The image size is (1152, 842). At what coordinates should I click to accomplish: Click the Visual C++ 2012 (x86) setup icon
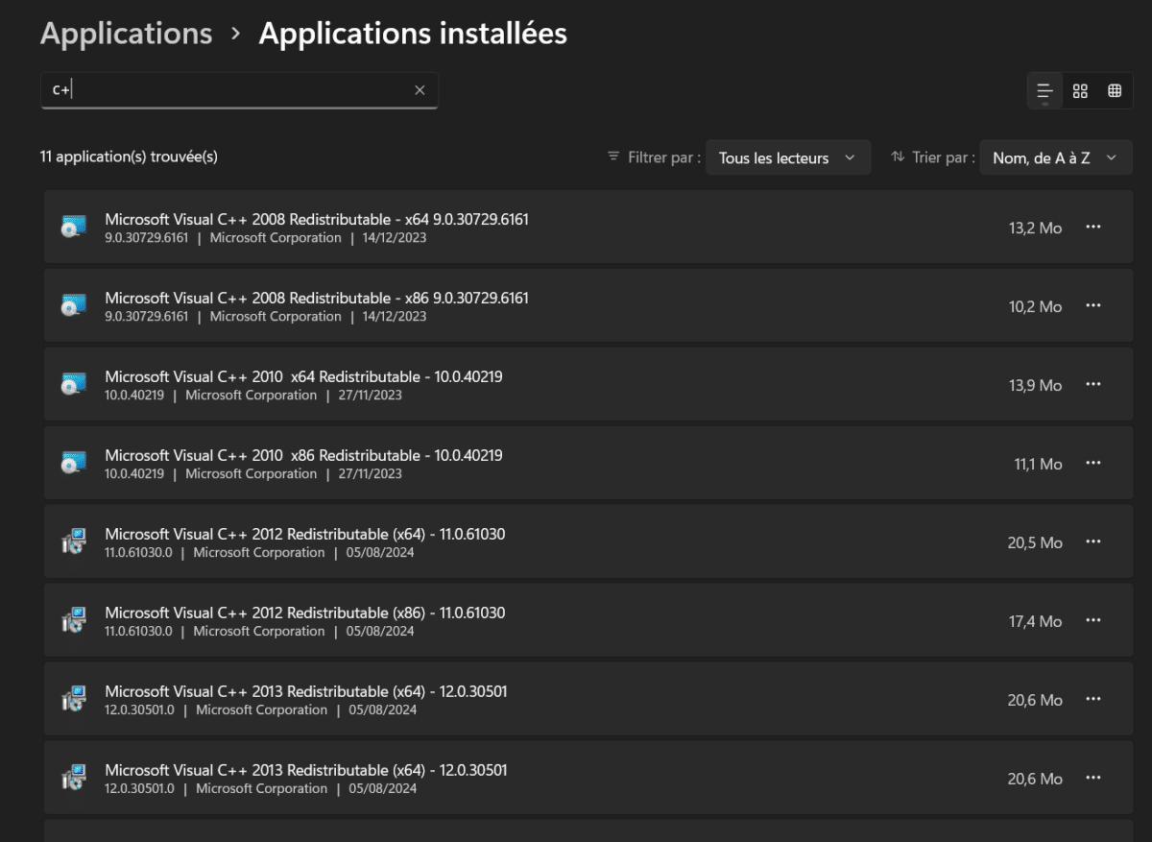tap(74, 621)
